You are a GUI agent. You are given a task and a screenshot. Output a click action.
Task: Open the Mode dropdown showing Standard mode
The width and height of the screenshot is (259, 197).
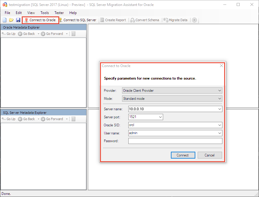point(220,98)
